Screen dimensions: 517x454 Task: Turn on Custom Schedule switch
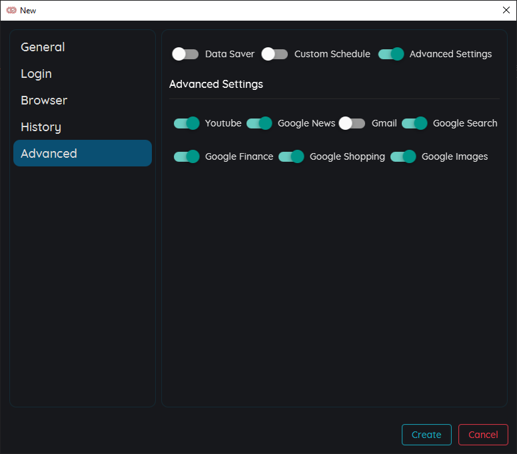coord(274,54)
